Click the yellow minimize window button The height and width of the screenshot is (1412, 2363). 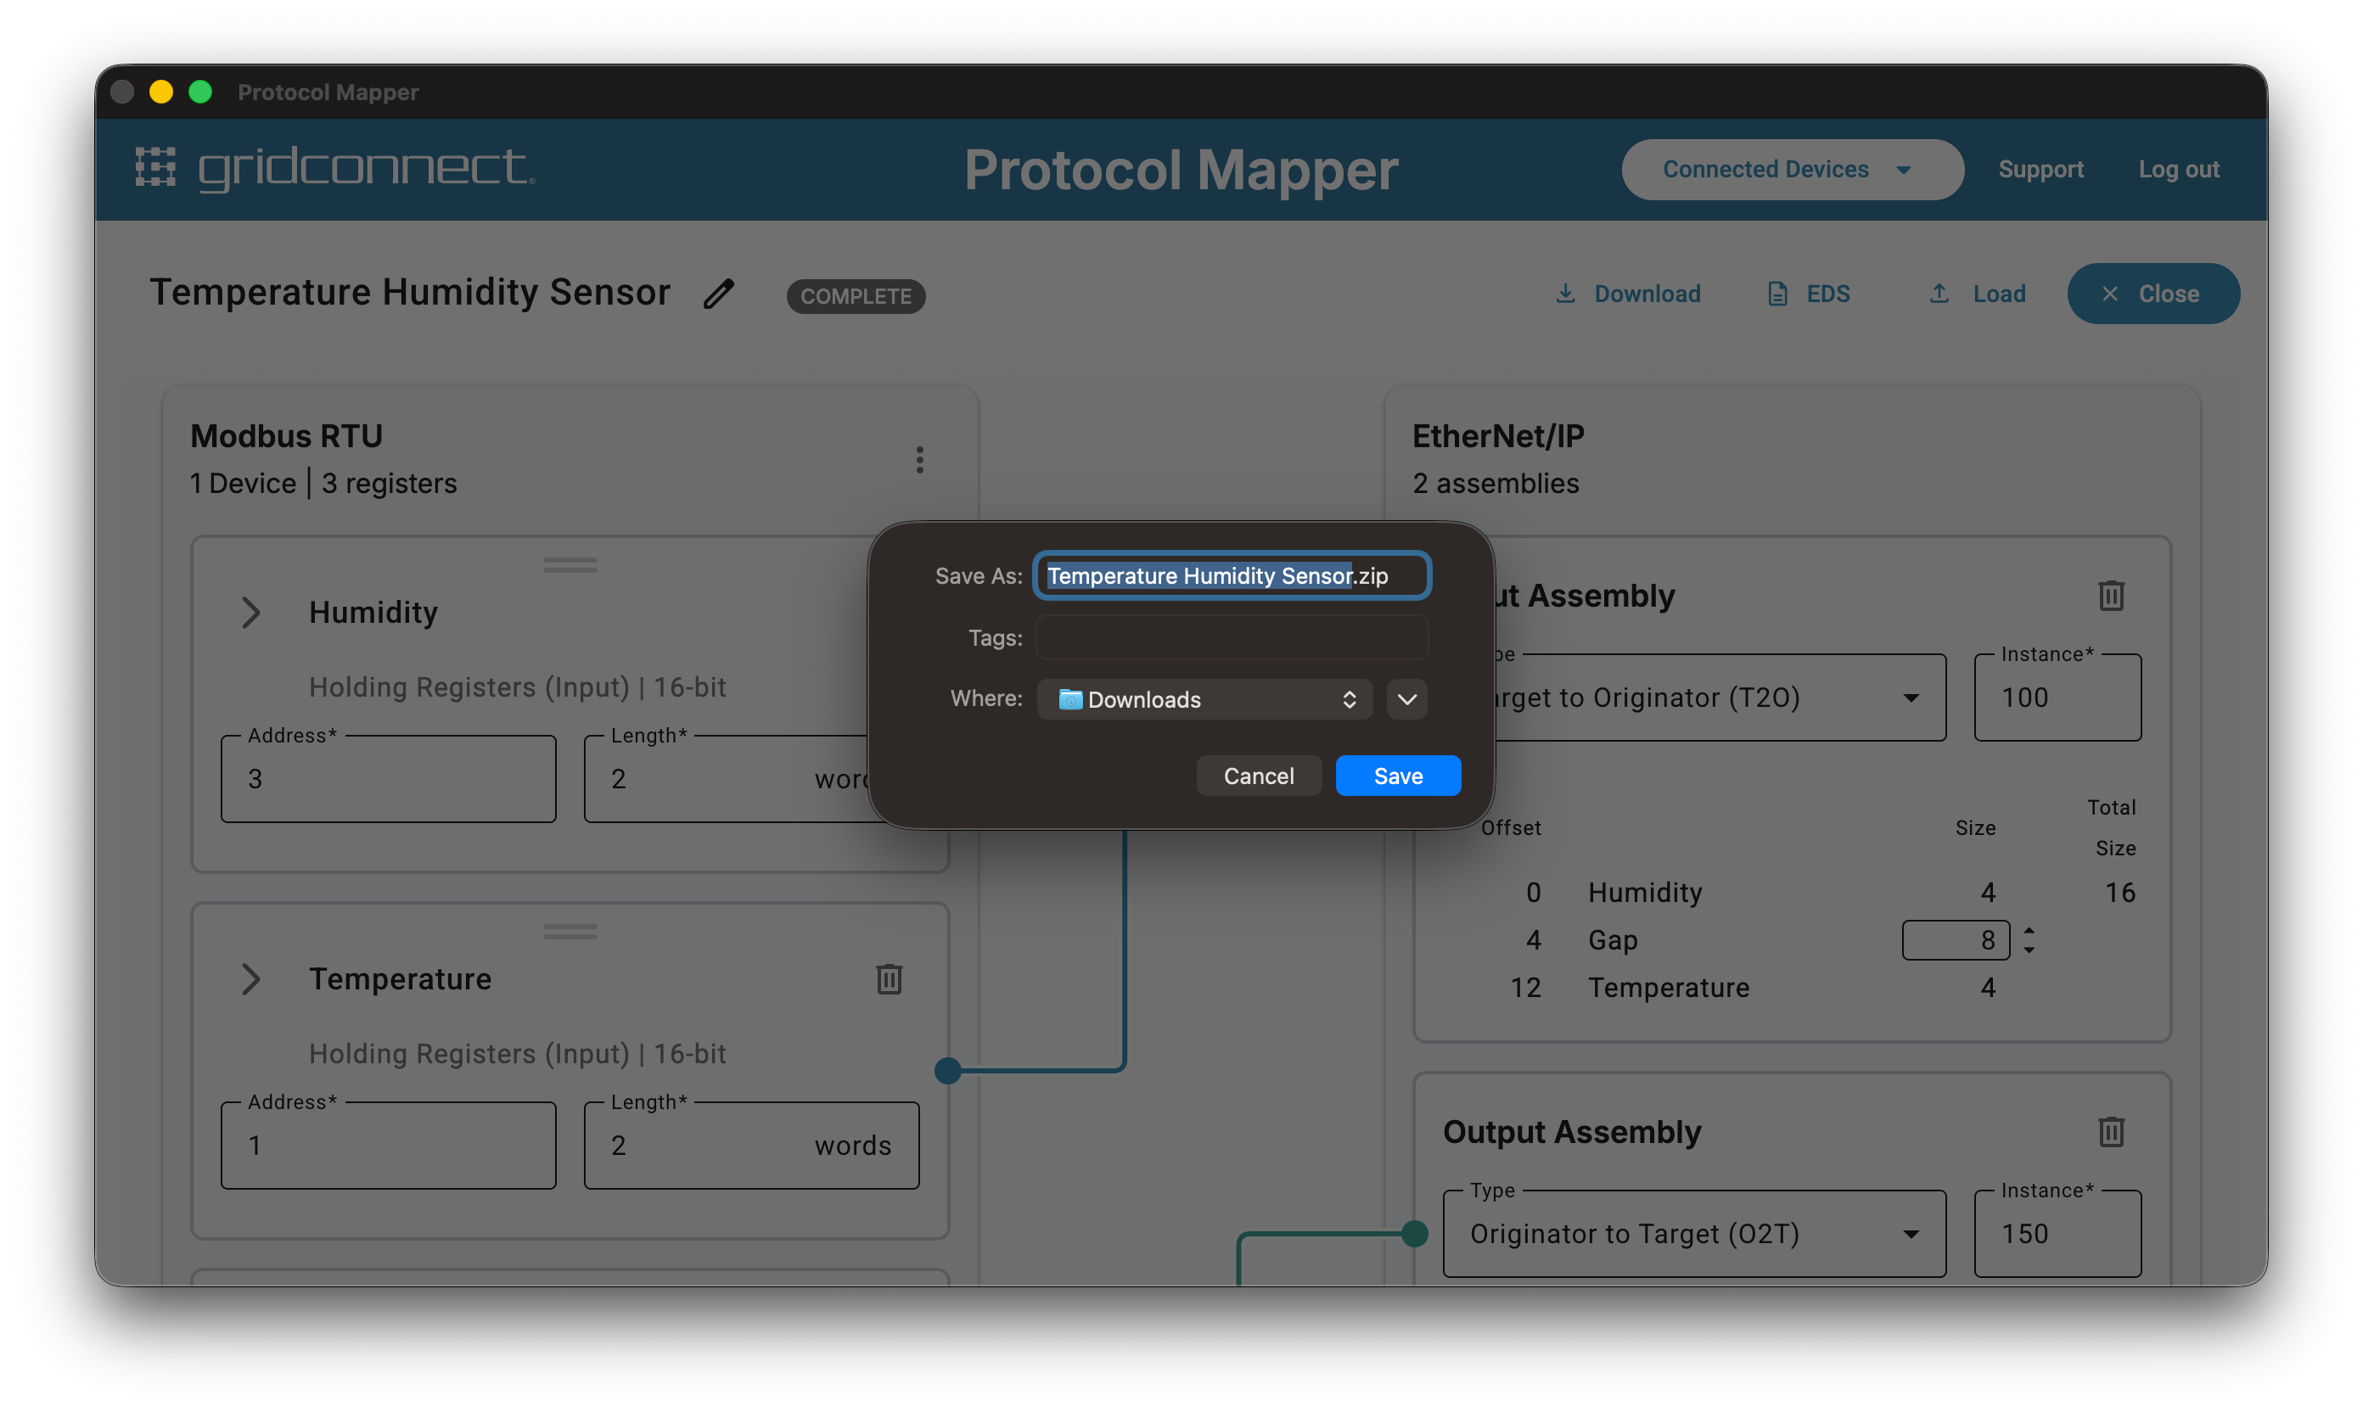[x=160, y=92]
